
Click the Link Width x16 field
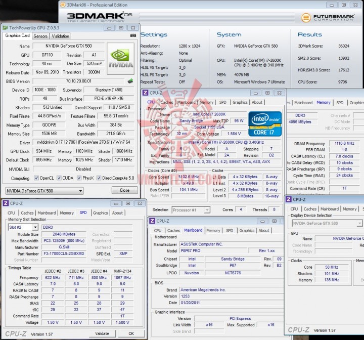click(209, 325)
